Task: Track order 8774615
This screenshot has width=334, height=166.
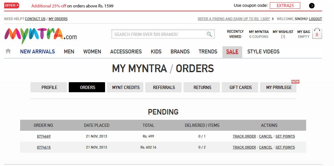Action: pyautogui.click(x=244, y=148)
